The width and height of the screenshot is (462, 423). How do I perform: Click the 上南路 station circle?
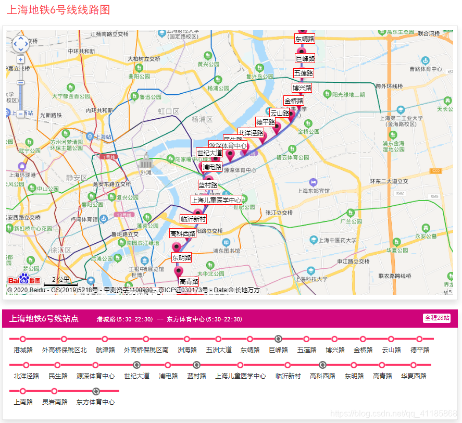pyautogui.click(x=23, y=391)
